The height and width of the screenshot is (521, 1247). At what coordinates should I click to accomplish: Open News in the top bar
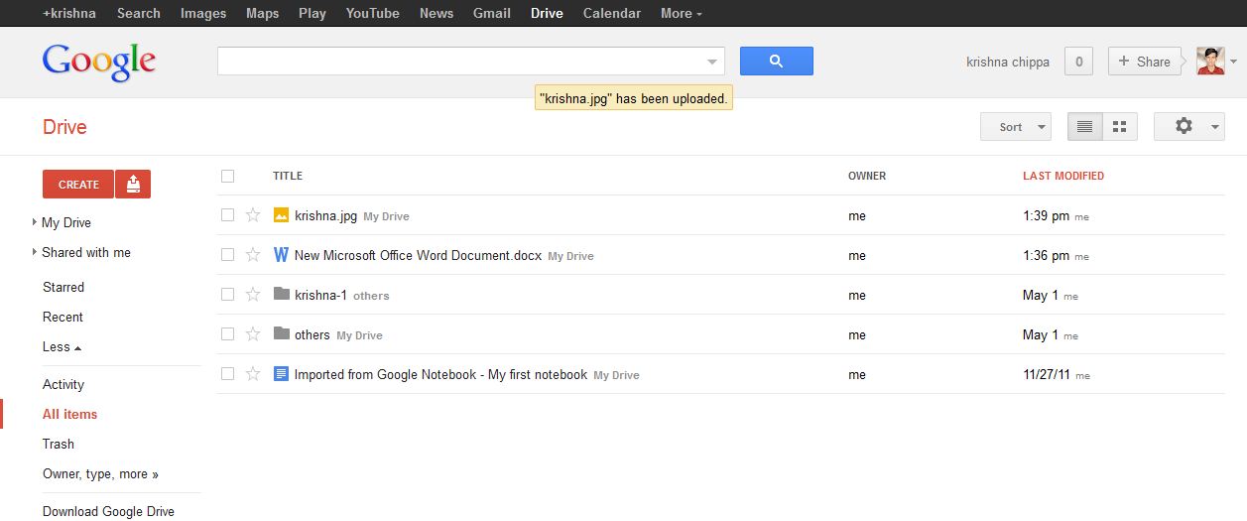(436, 13)
